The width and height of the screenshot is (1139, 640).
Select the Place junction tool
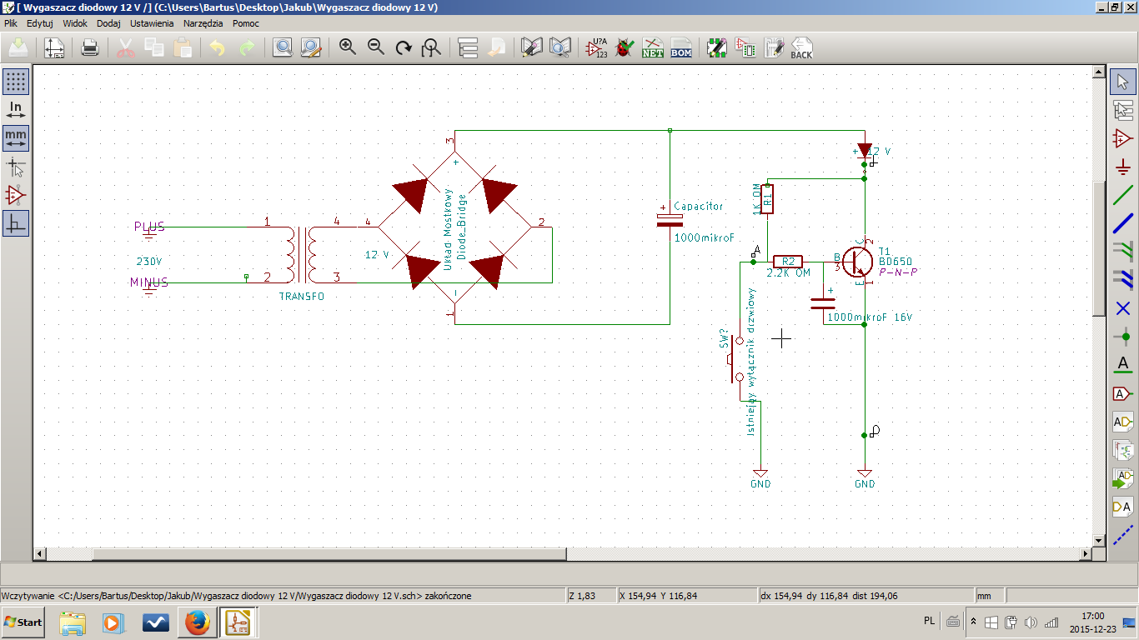click(1123, 337)
